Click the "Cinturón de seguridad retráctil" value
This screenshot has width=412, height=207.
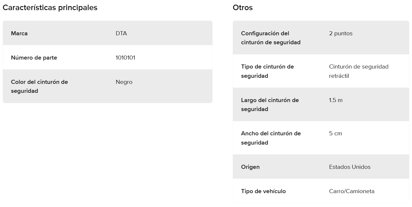point(358,71)
